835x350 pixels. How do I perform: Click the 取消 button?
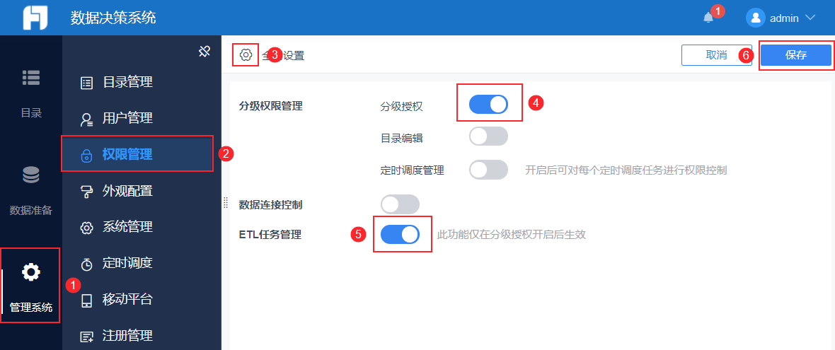pos(716,55)
